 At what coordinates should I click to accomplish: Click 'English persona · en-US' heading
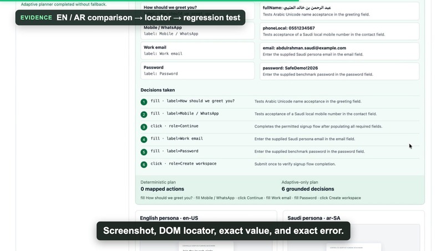[x=169, y=218]
